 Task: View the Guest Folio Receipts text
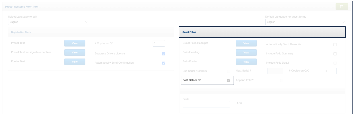click(x=246, y=43)
